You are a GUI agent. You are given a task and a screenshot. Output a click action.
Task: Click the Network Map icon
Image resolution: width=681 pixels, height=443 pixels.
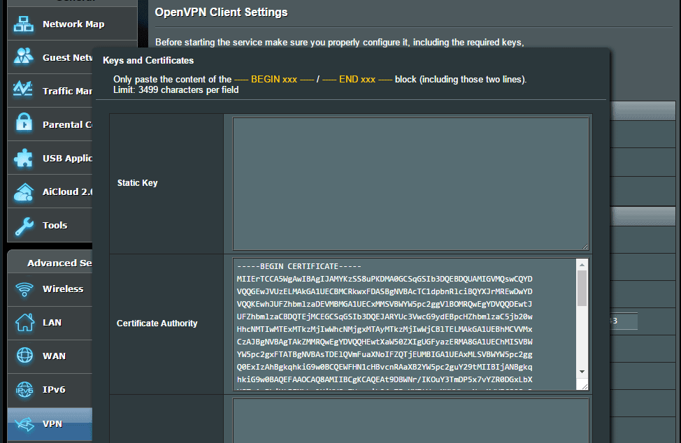tap(24, 24)
